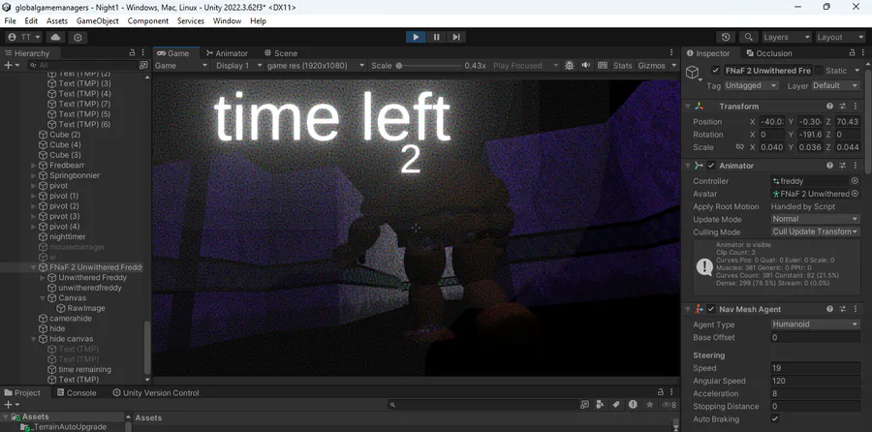This screenshot has height=432, width=872.
Task: Open the Animator help icon
Action: [829, 165]
